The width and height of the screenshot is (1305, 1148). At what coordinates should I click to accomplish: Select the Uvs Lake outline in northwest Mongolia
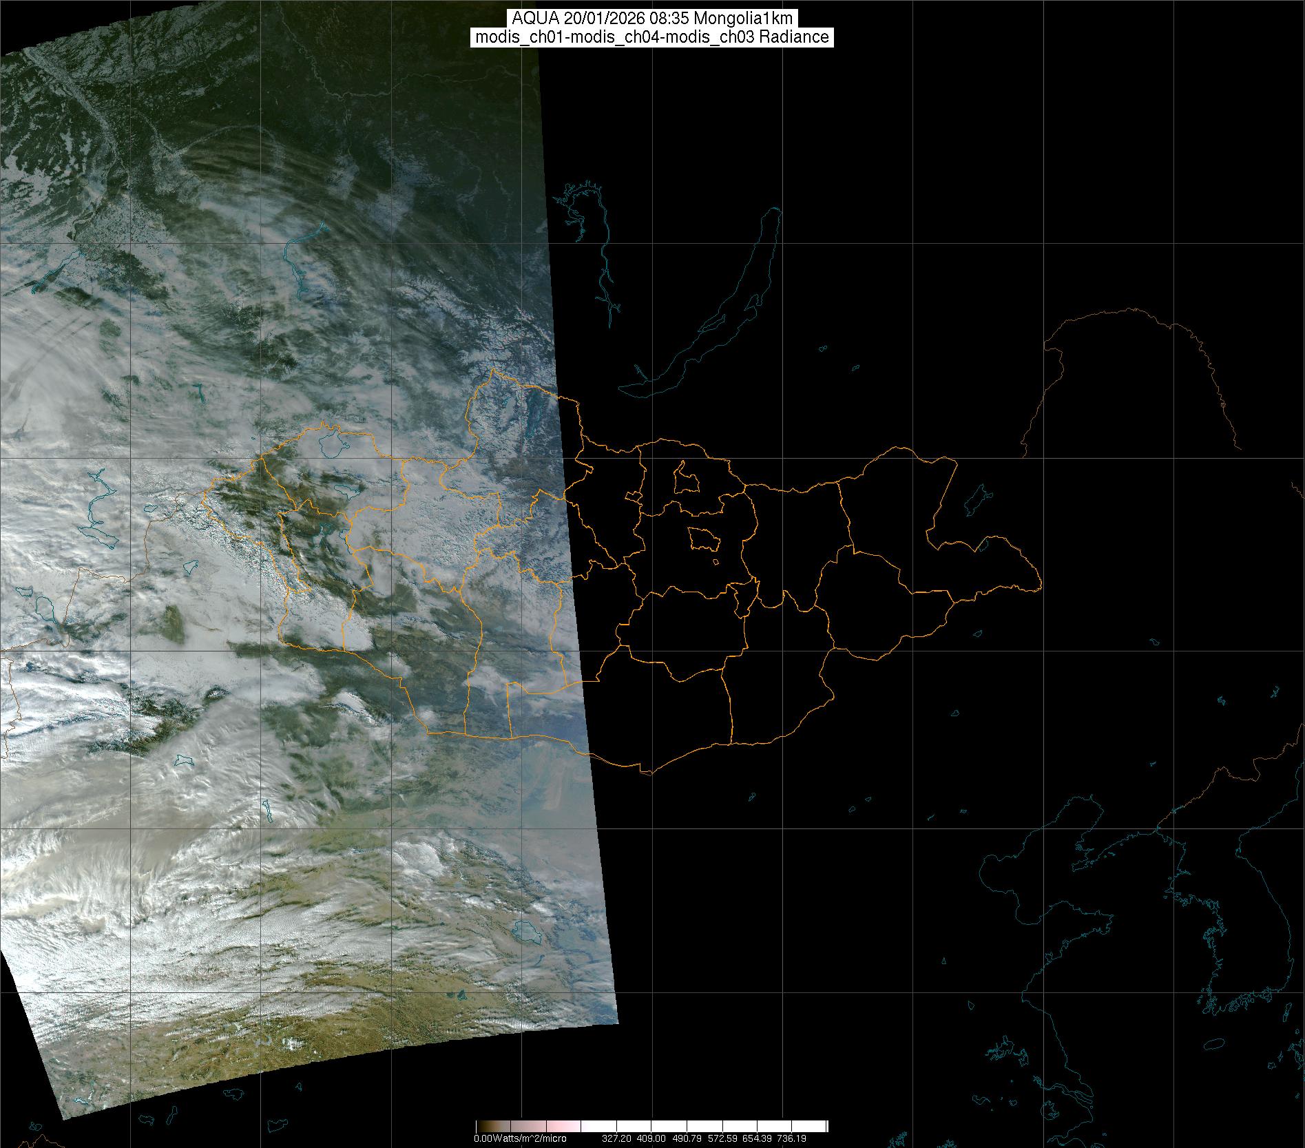[x=332, y=445]
